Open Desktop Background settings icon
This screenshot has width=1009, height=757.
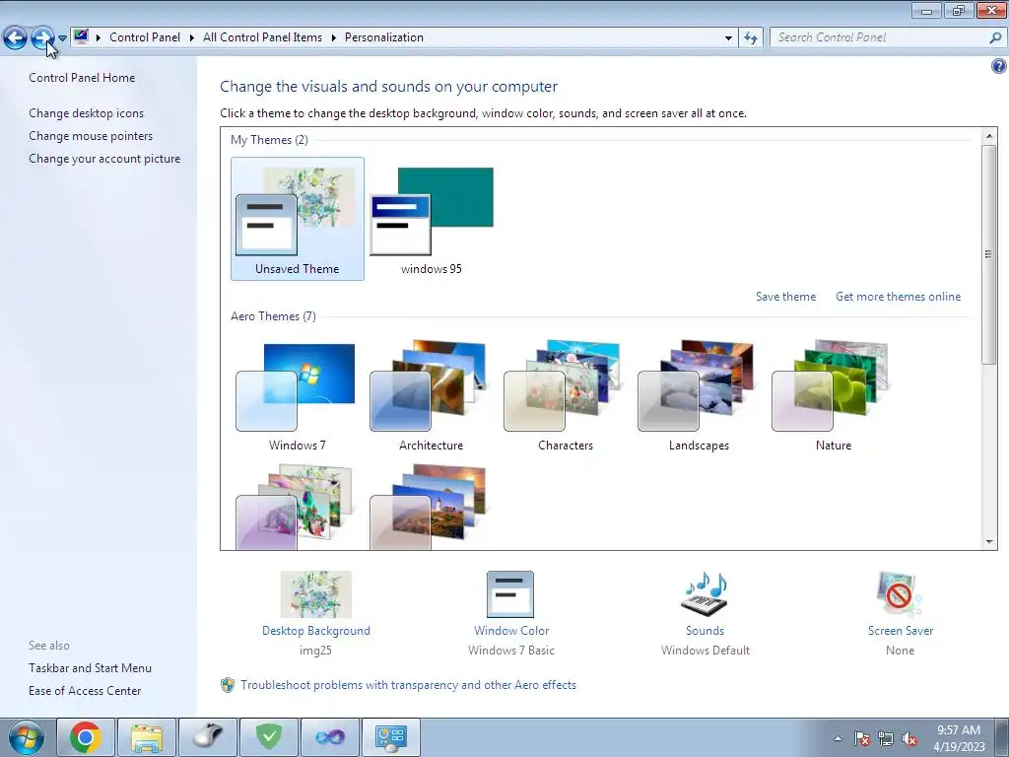(x=316, y=594)
